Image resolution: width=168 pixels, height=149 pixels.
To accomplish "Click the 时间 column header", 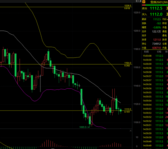I will (x=146, y=52).
